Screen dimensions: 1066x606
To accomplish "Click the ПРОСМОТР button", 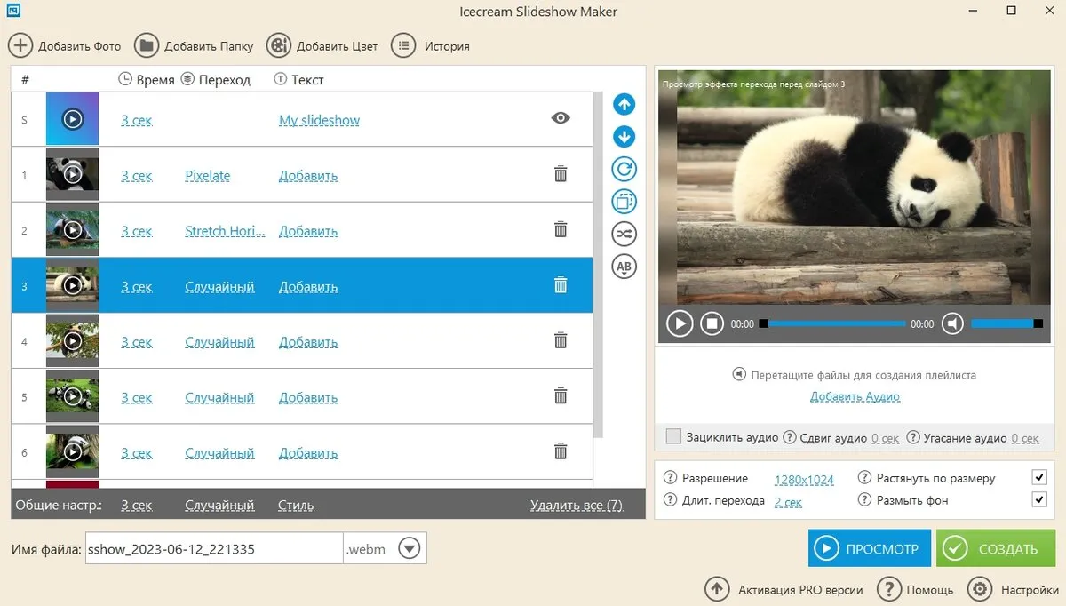I will coord(870,548).
